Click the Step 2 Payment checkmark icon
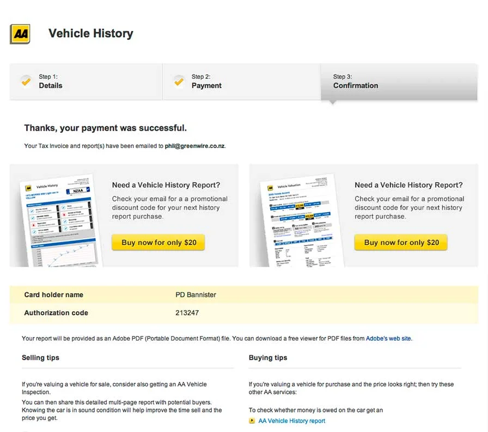 pyautogui.click(x=179, y=82)
